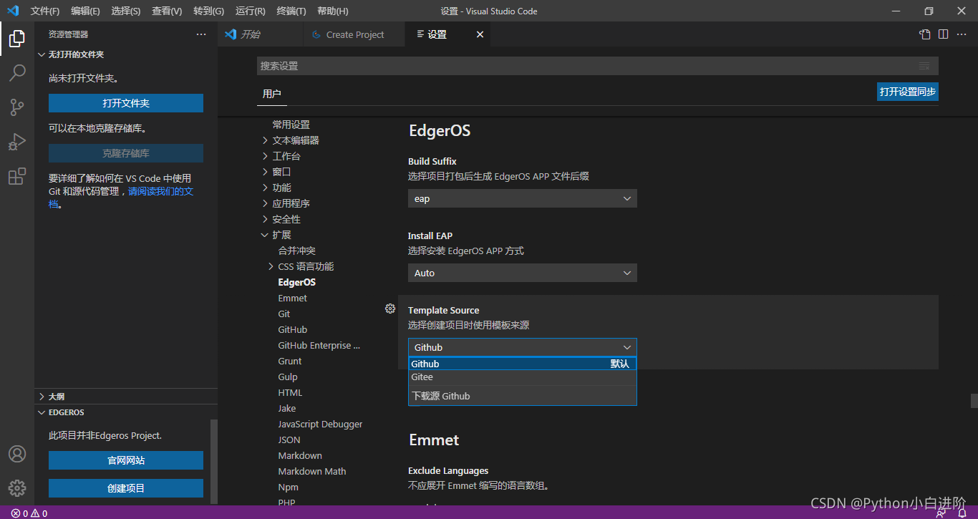Open the 运行(R) menu
978x519 pixels.
click(x=250, y=11)
